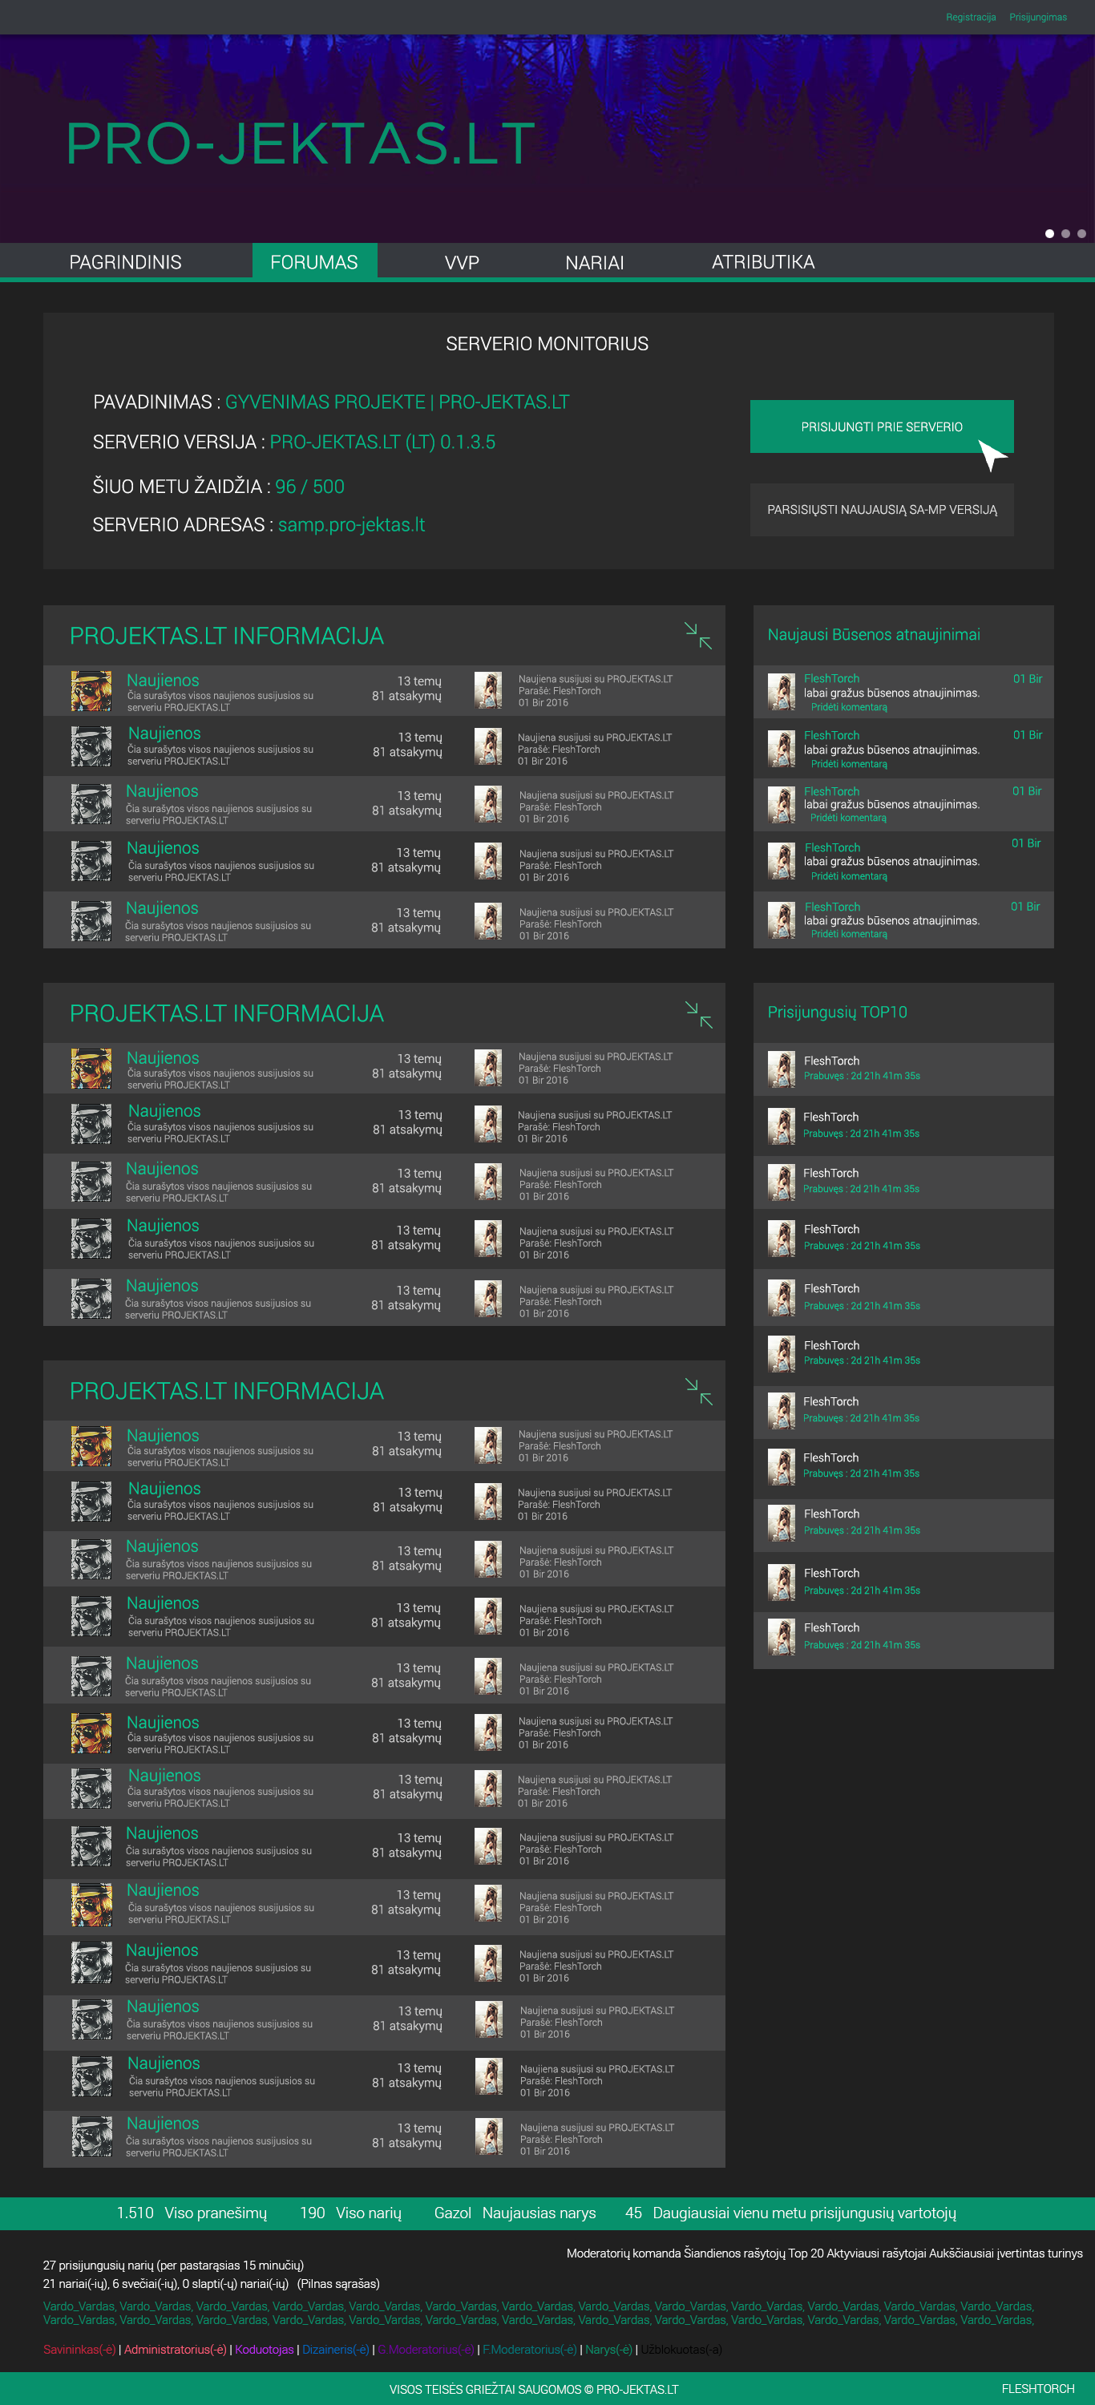The image size is (1095, 2405).
Task: Go to the NARIAI menu item
Action: point(595,262)
